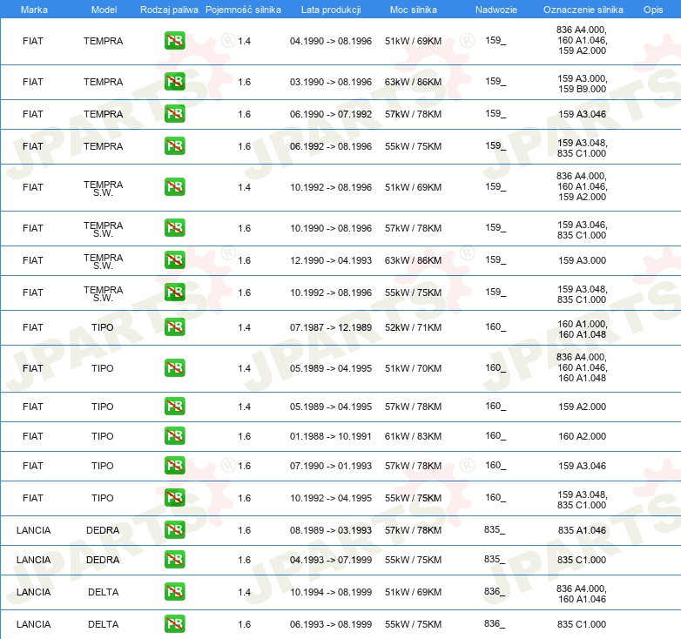This screenshot has width=681, height=639.
Task: Click the Marka column header
Action: point(34,10)
